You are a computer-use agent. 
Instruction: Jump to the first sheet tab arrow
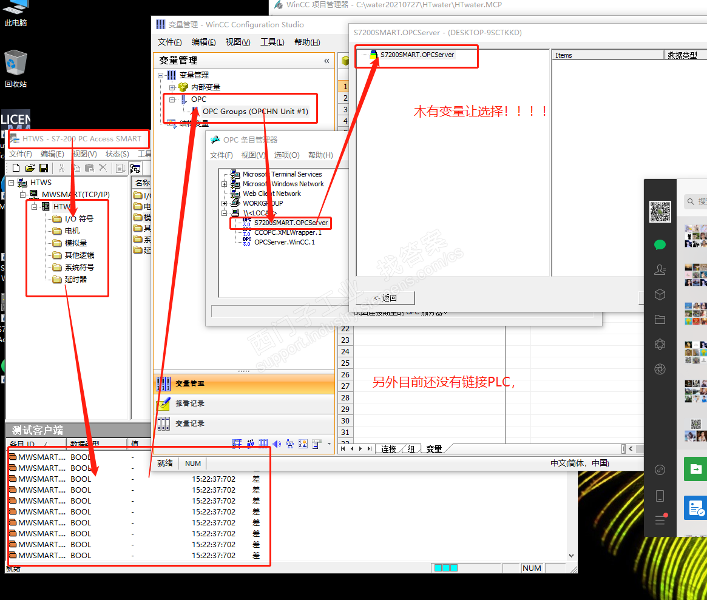343,448
